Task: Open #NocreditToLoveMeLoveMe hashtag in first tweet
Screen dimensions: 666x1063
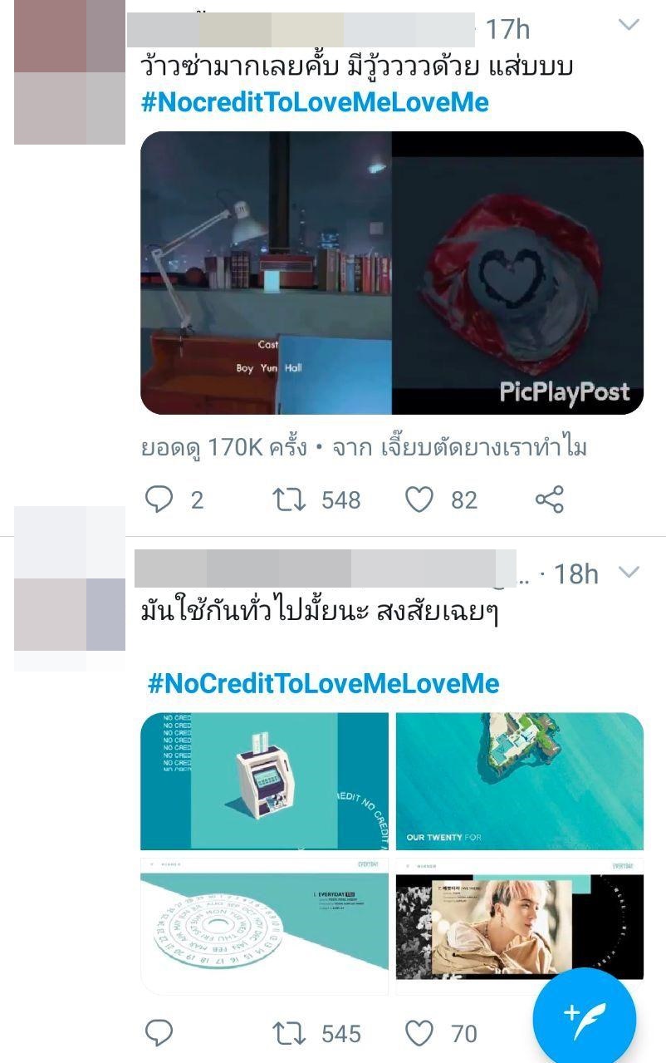Action: pos(315,103)
